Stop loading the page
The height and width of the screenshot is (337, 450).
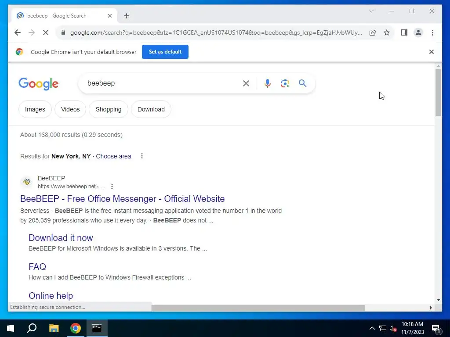pos(46,32)
